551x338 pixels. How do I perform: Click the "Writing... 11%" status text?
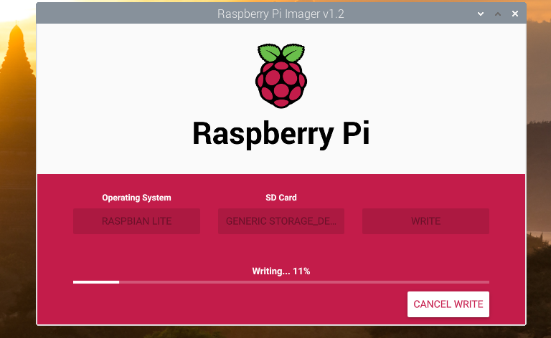[x=281, y=271]
